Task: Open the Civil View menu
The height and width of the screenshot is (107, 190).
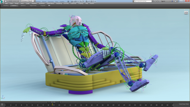Action: coord(66,4)
